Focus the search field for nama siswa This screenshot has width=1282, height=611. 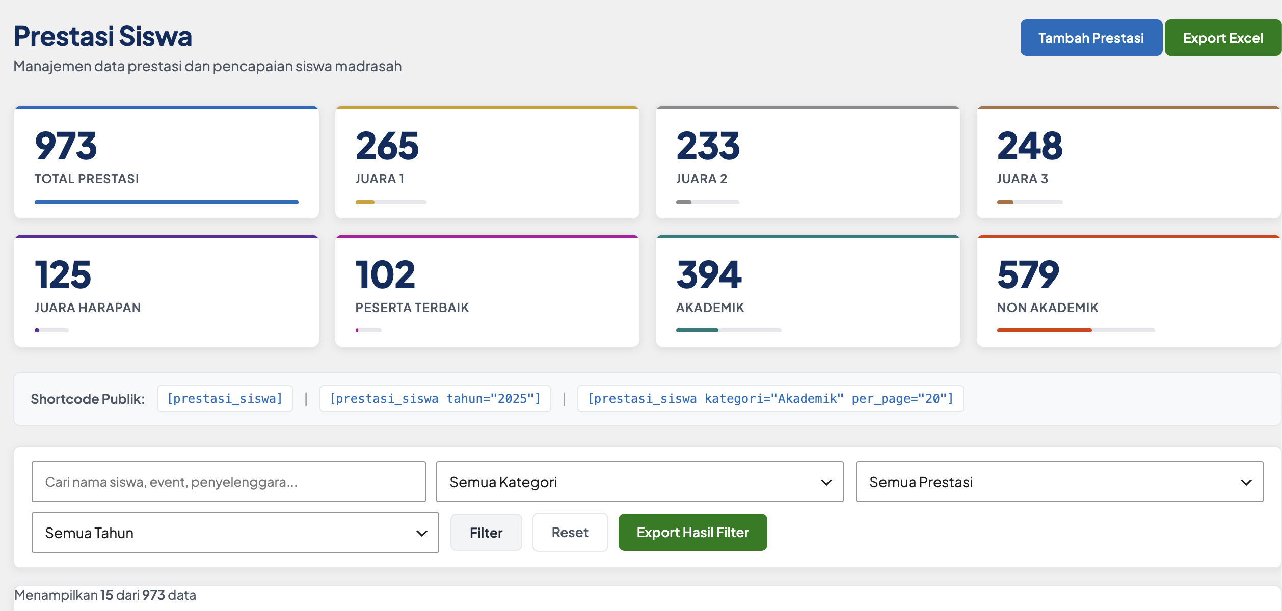coord(229,482)
